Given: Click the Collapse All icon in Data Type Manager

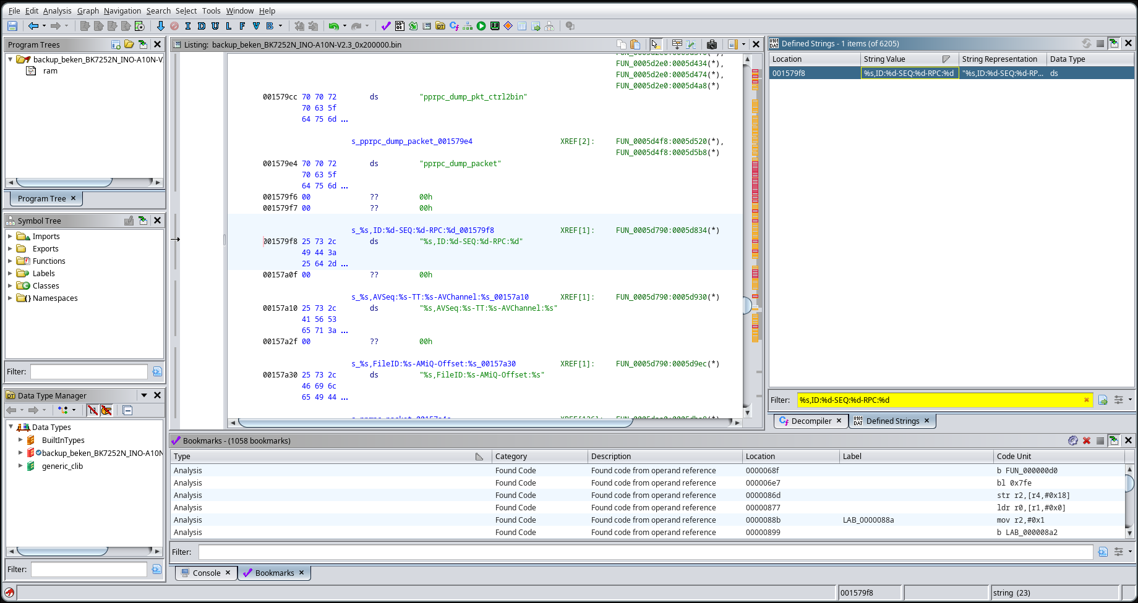Looking at the screenshot, I should 127,410.
